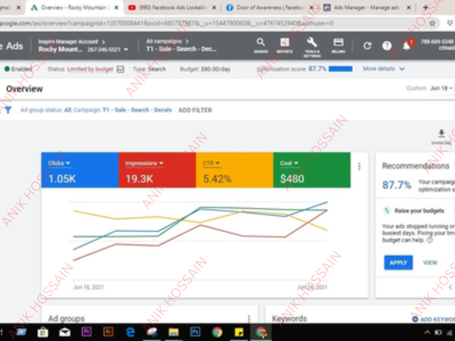This screenshot has width=455, height=341.
Task: Click the refresh icon in header
Action: coord(367,46)
